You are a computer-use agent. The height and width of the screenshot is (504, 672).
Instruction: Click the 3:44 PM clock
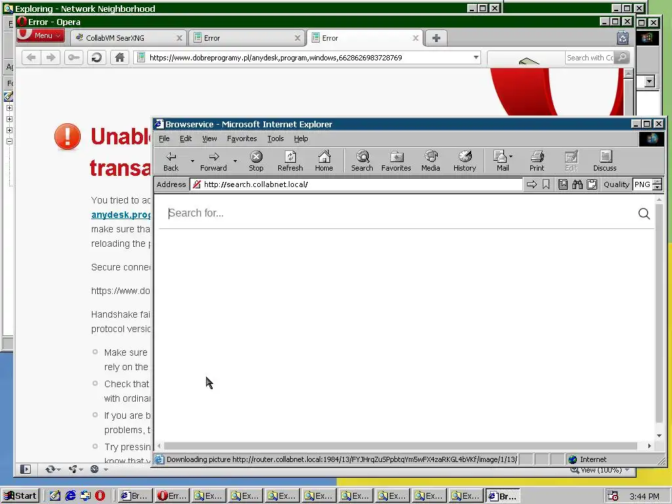pyautogui.click(x=644, y=496)
